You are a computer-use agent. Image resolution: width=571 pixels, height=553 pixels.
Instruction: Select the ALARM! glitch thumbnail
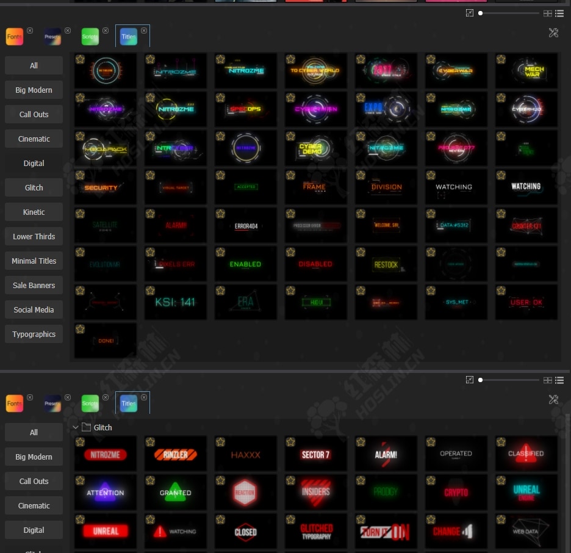pos(386,454)
